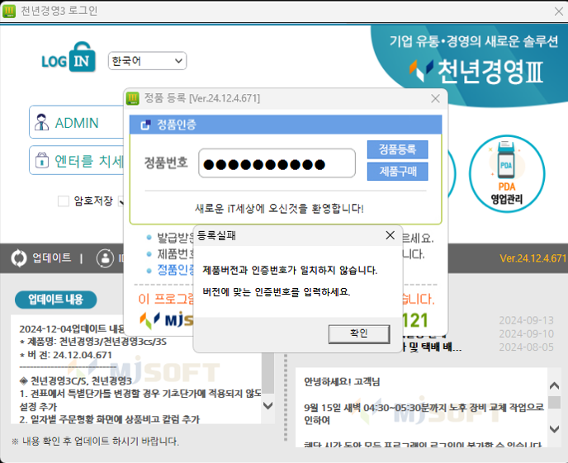Click the 정품번호 masked input field
Screen dimensions: 568x463
point(277,163)
